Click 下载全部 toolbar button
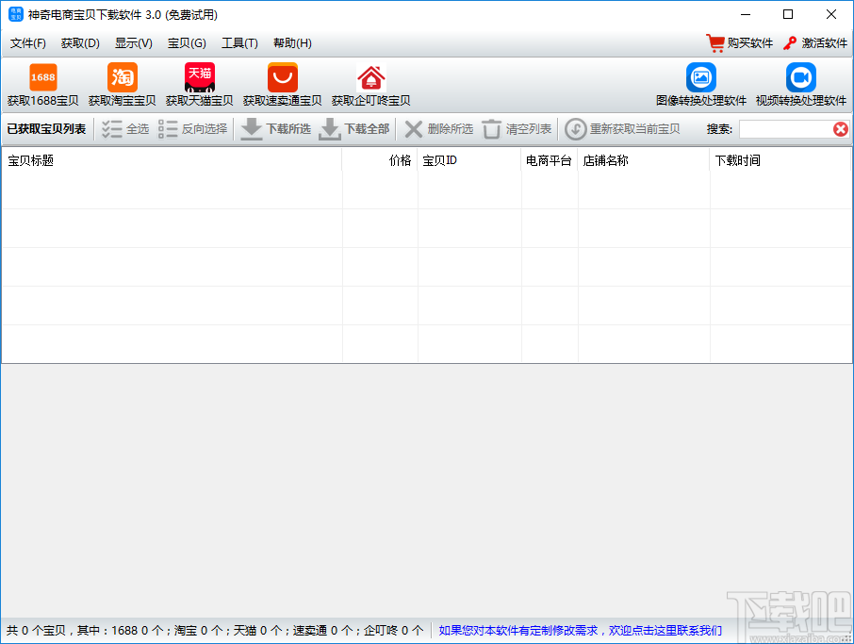 [354, 129]
